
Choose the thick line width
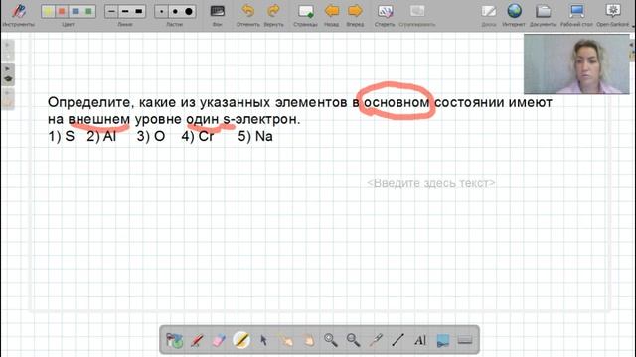[139, 11]
